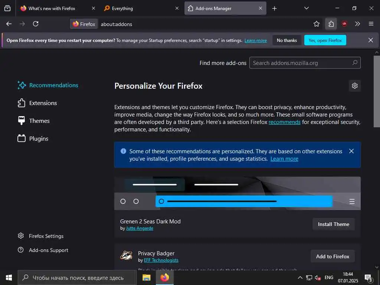Open author Jutte Angarde link
This screenshot has width=380, height=285.
tap(140, 228)
